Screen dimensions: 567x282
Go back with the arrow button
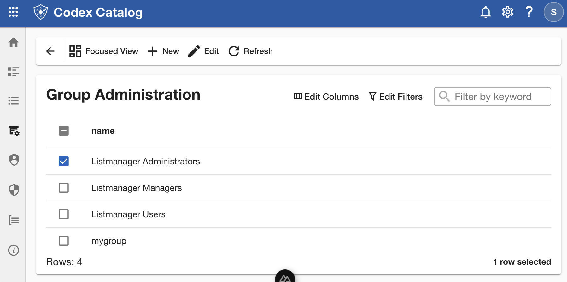click(x=50, y=51)
